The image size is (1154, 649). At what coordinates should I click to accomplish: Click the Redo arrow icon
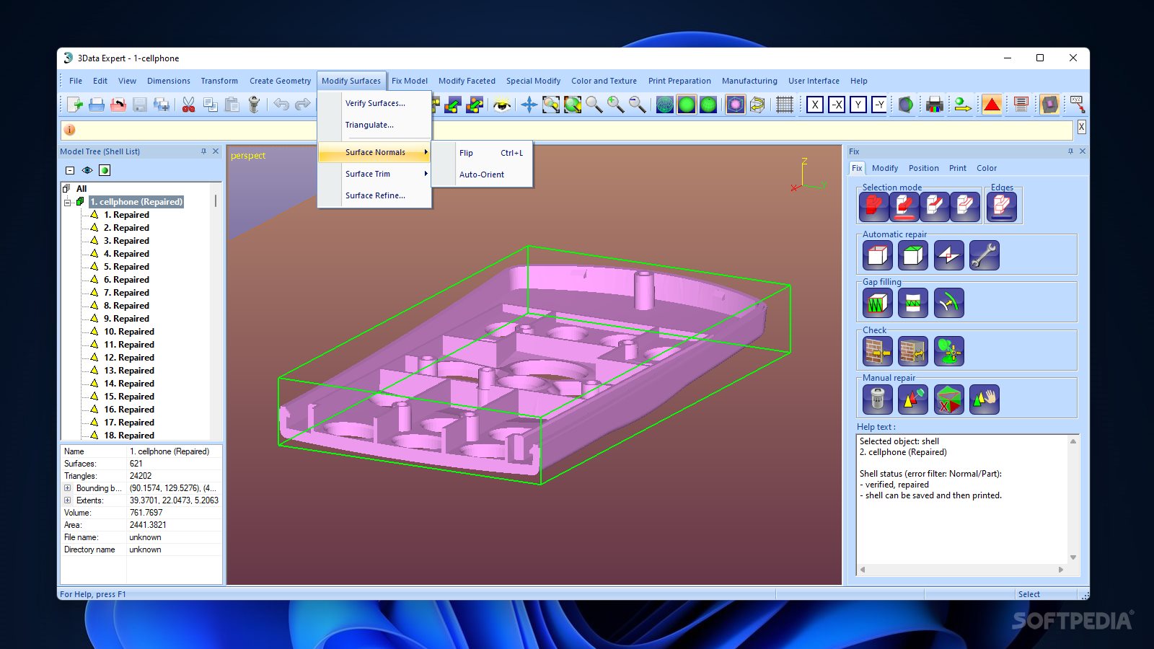tap(303, 105)
